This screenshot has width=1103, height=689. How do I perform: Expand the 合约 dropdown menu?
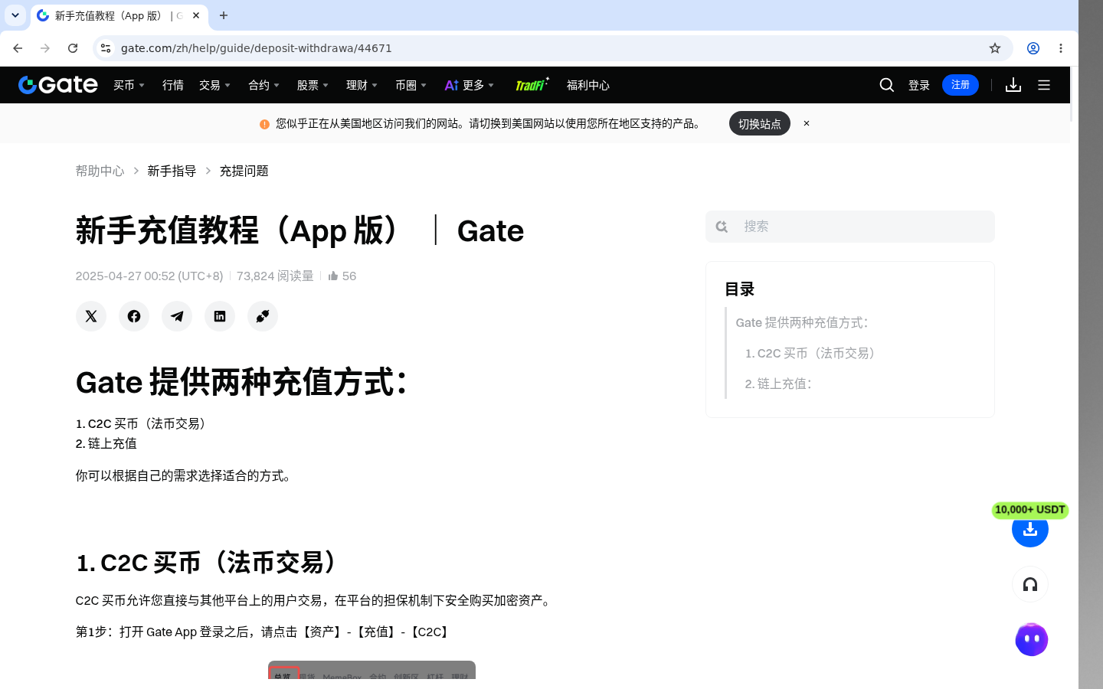(x=264, y=85)
